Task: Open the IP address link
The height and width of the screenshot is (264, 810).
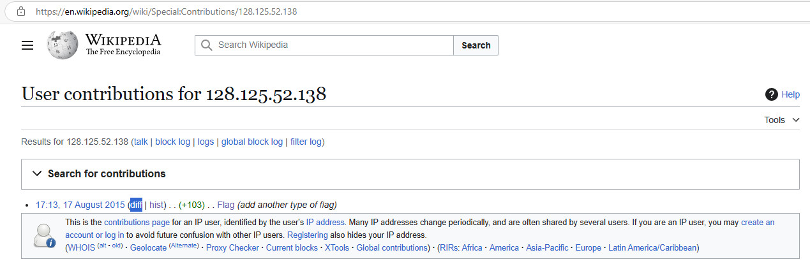Action: 326,223
